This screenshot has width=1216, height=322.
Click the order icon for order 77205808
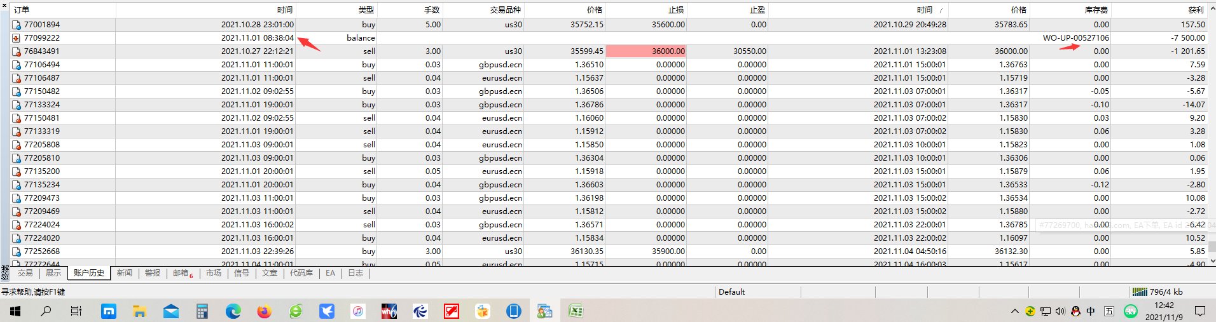[x=17, y=145]
